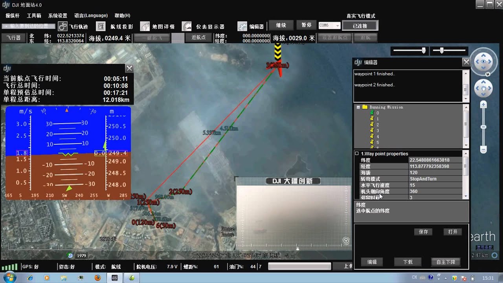Open the editor (编辑器) gear icon

(242, 26)
